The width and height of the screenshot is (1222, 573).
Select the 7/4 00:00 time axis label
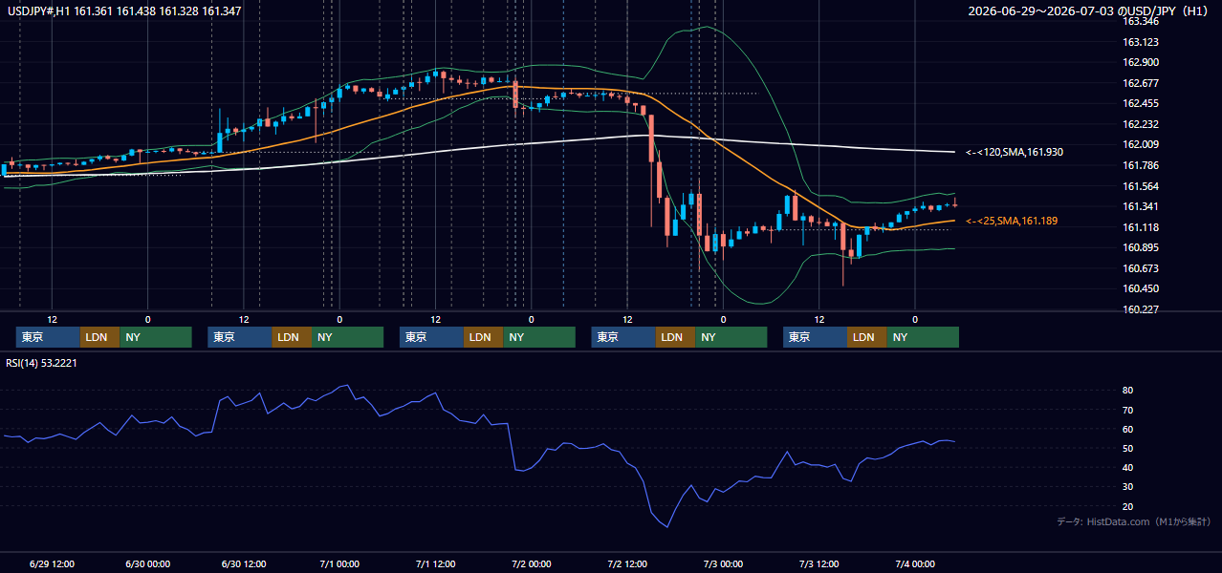tap(915, 563)
